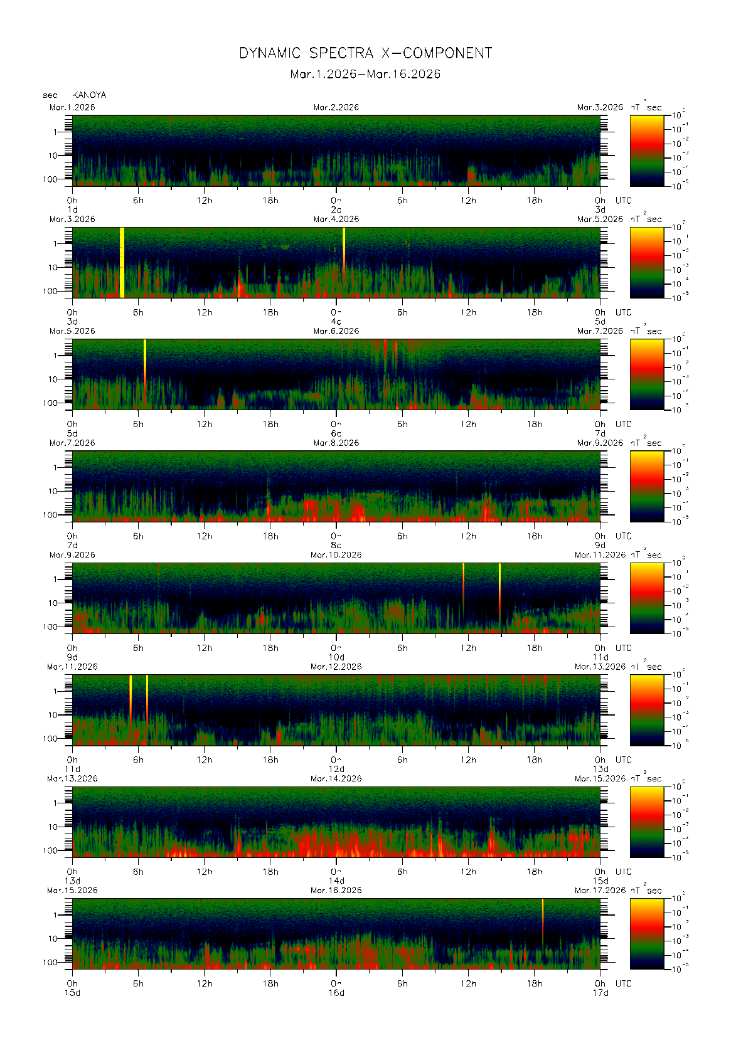Click the wide yellow band in second spectrogram
Screen dimensions: 731x1053
[122, 262]
